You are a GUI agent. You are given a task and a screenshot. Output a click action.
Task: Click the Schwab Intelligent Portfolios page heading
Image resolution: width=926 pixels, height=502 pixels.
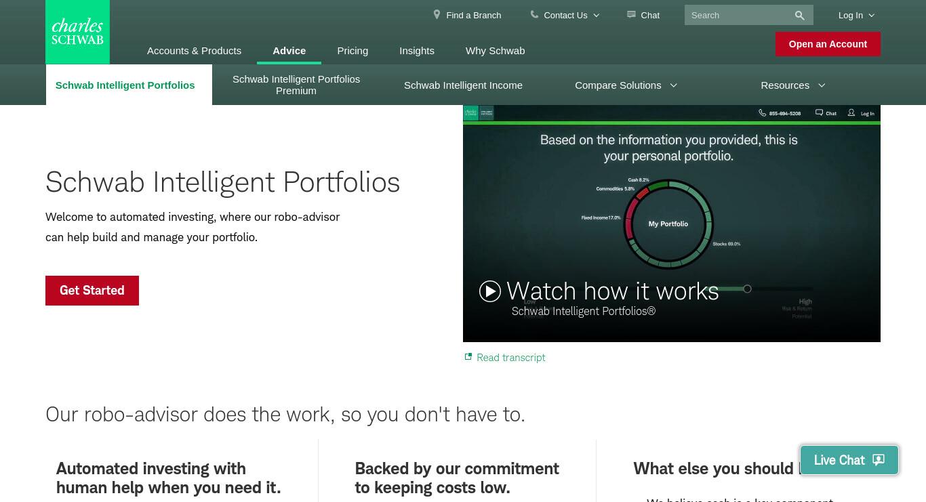222,182
